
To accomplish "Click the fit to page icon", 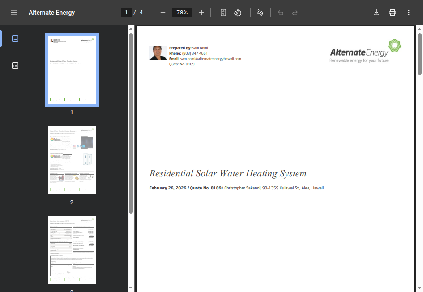I will coord(223,13).
